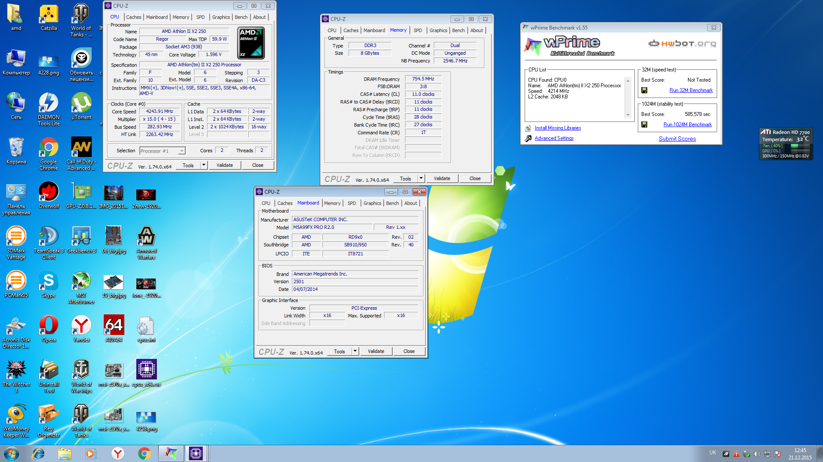This screenshot has height=462, width=823.
Task: Open AIDA64 desktop icon
Action: pyautogui.click(x=114, y=329)
